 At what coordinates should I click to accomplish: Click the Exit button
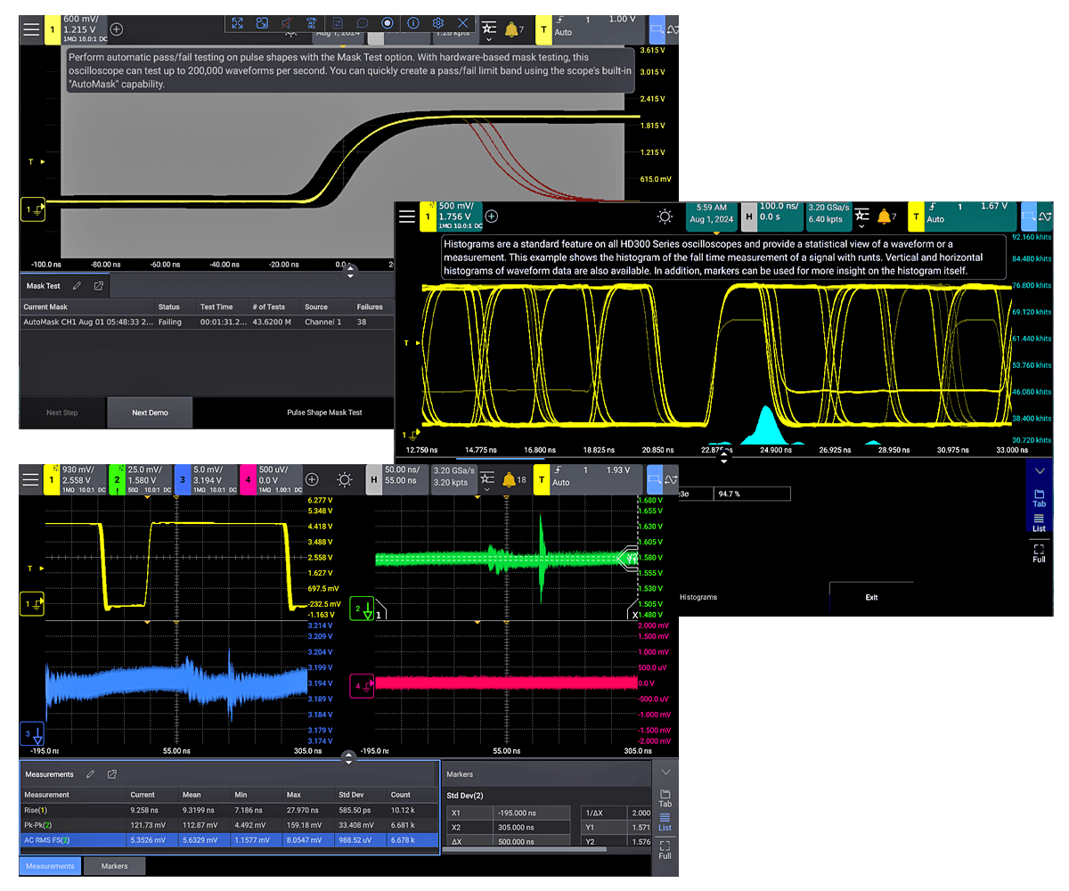(x=871, y=597)
